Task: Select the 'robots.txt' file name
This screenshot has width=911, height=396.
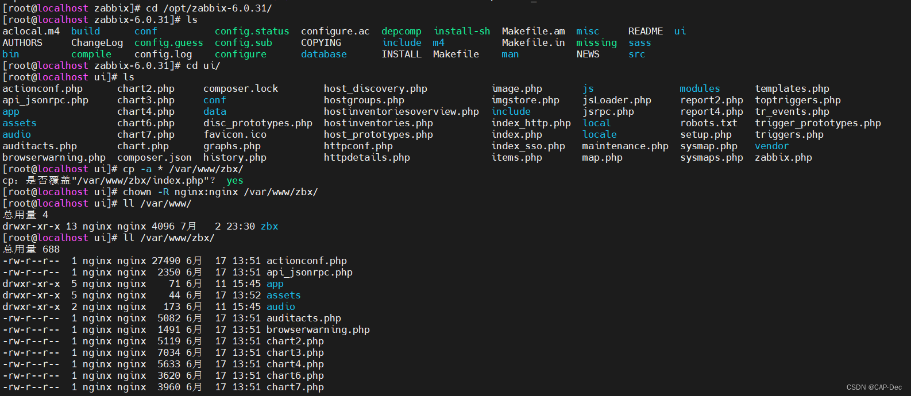Action: [x=709, y=123]
